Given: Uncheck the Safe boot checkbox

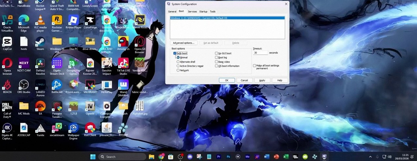Looking at the screenshot, I should point(175,53).
